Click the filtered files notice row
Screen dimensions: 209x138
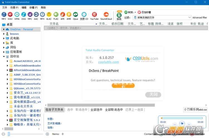coord(126,28)
